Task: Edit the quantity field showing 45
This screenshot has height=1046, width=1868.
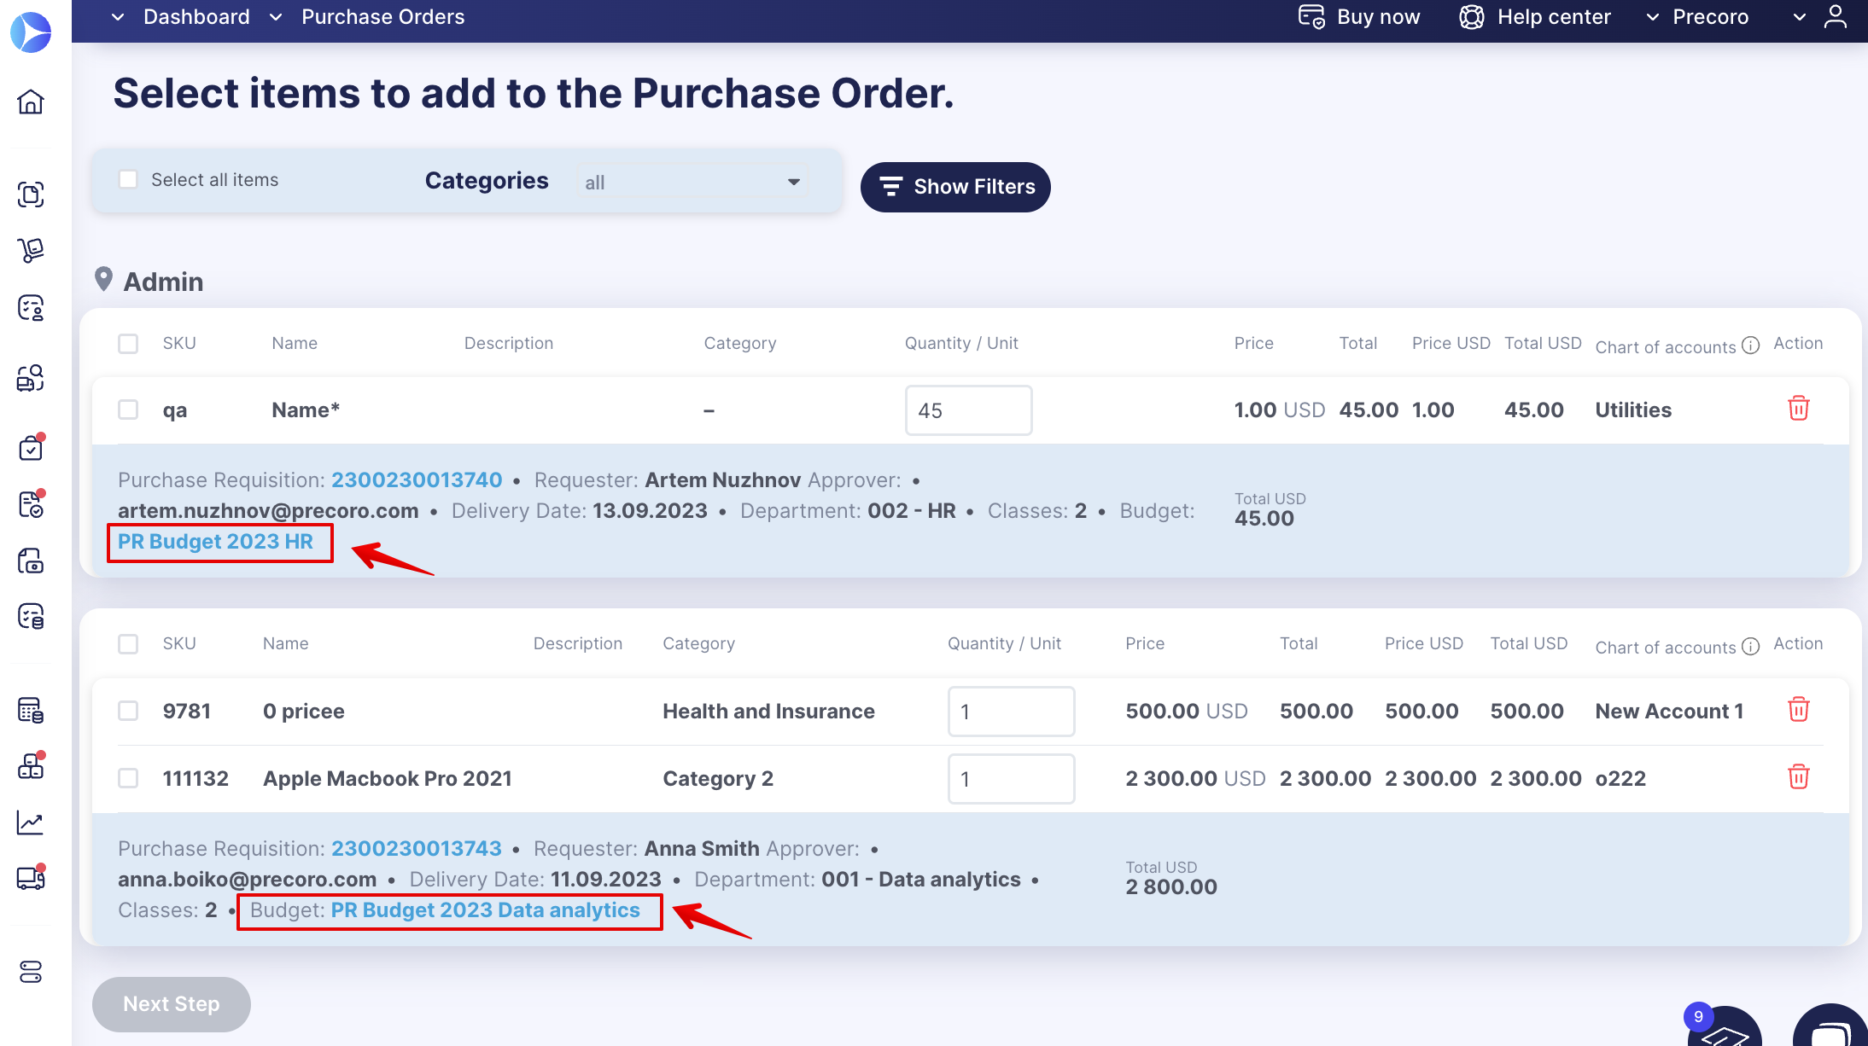Action: pos(968,410)
